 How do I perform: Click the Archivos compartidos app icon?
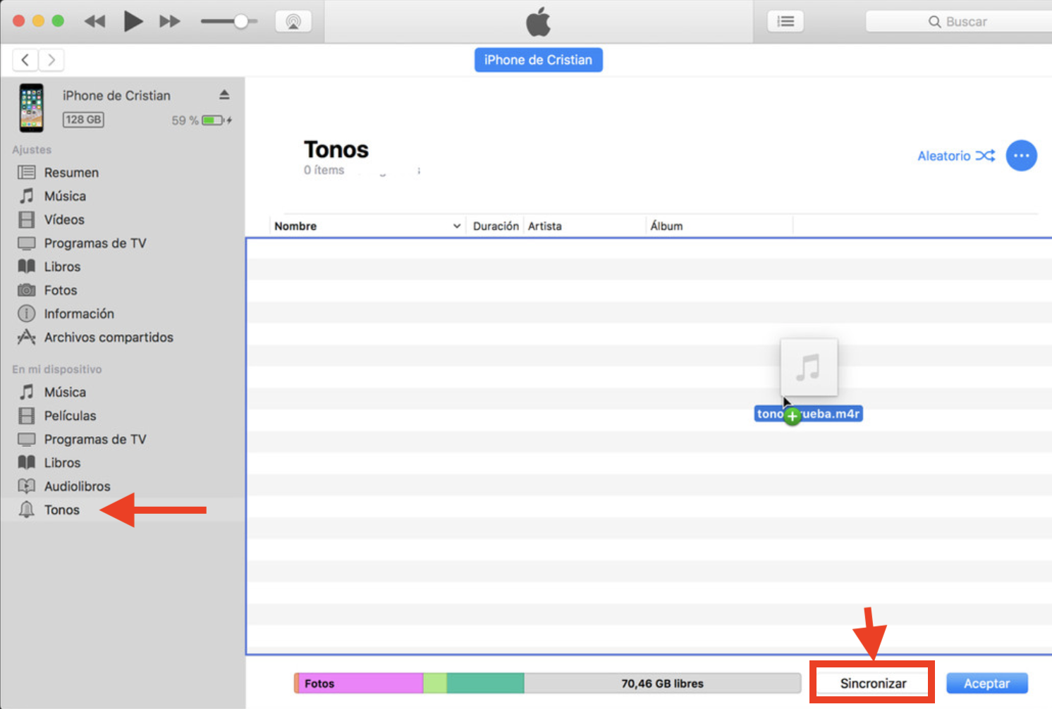point(27,337)
